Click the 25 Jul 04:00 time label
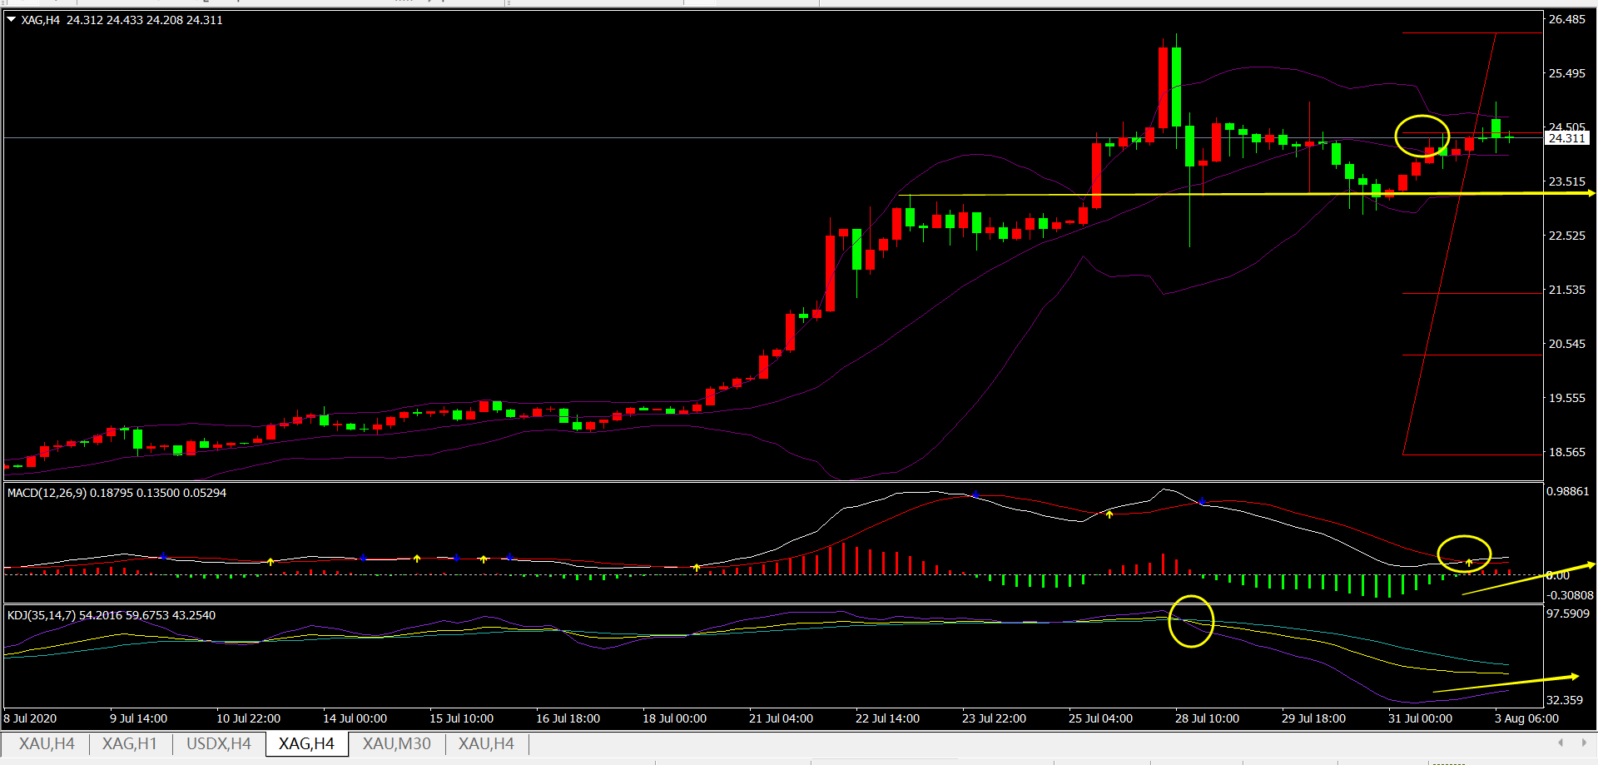 click(x=1100, y=718)
